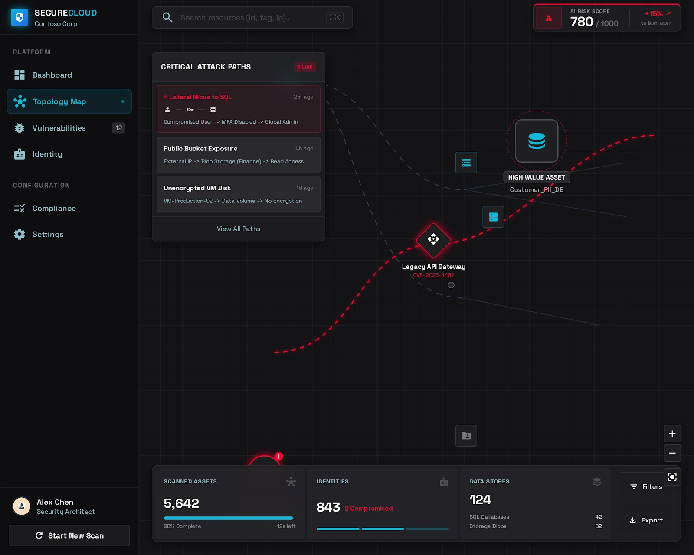Click the 5,642 scanned assets count
694x555 pixels.
(181, 503)
